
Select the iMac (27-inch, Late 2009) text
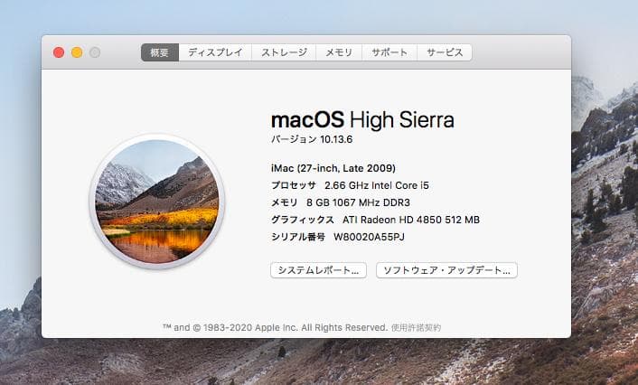333,168
